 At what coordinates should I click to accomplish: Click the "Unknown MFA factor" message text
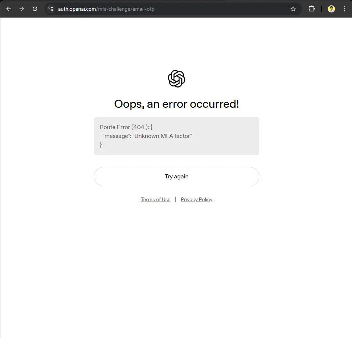162,136
